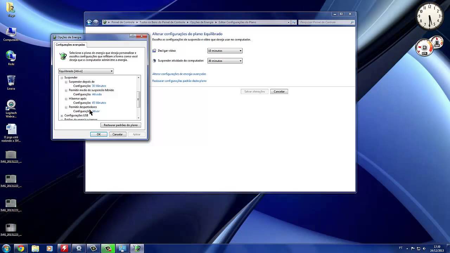Open the red Flash icon on taskbar

[64, 248]
